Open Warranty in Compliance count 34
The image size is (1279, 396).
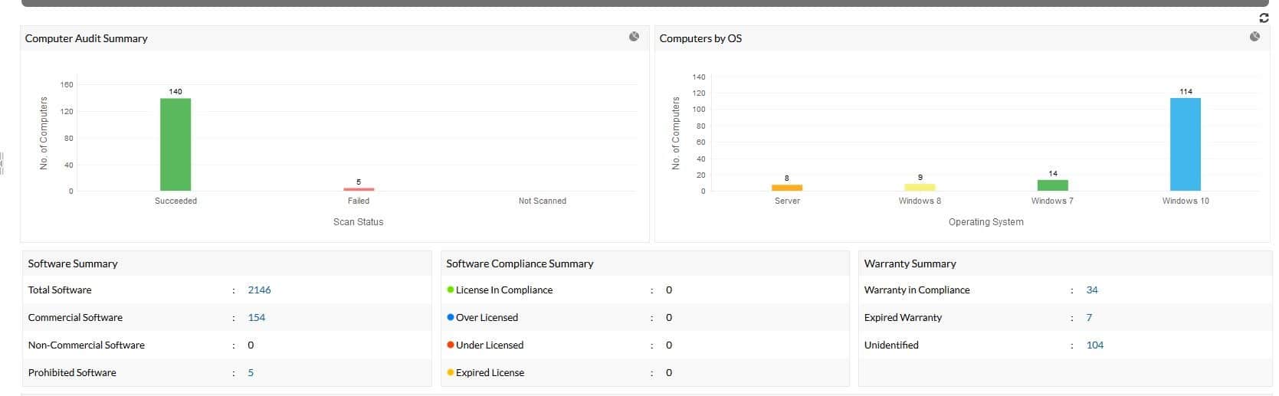tap(1092, 290)
